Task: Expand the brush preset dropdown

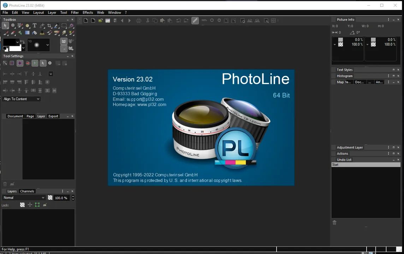Action: (47, 45)
